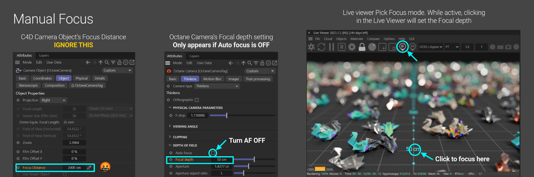Screen dimensions: 534x177
Task: Click the clay mode sphere icon in Live Viewer
Action: (x=372, y=47)
